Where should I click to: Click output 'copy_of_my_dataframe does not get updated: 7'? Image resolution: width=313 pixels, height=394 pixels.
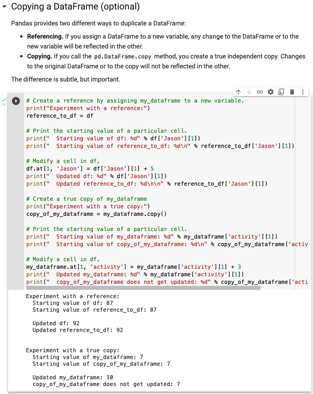point(106,384)
